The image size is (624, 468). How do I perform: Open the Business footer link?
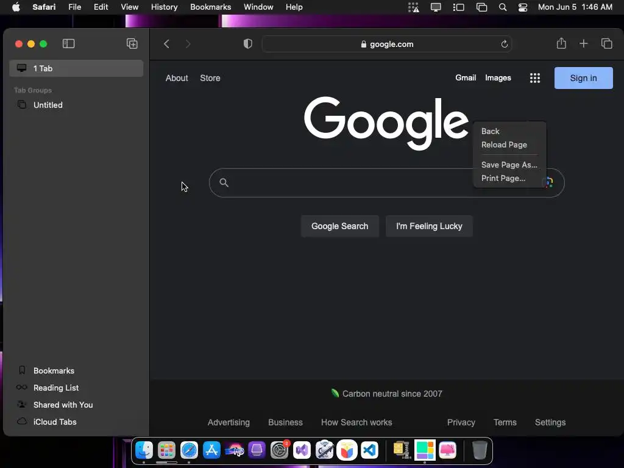point(285,422)
